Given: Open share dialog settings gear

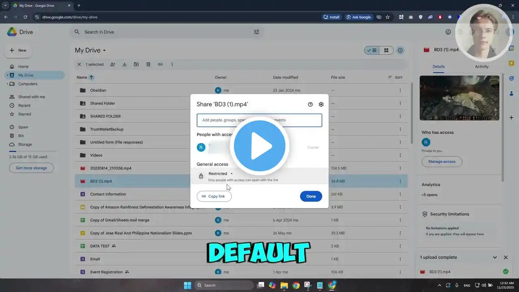Looking at the screenshot, I should point(321,104).
